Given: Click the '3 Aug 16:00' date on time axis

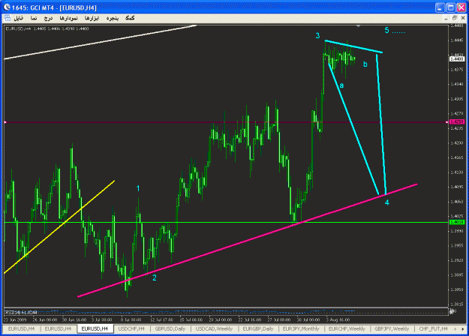Looking at the screenshot, I should [x=338, y=319].
